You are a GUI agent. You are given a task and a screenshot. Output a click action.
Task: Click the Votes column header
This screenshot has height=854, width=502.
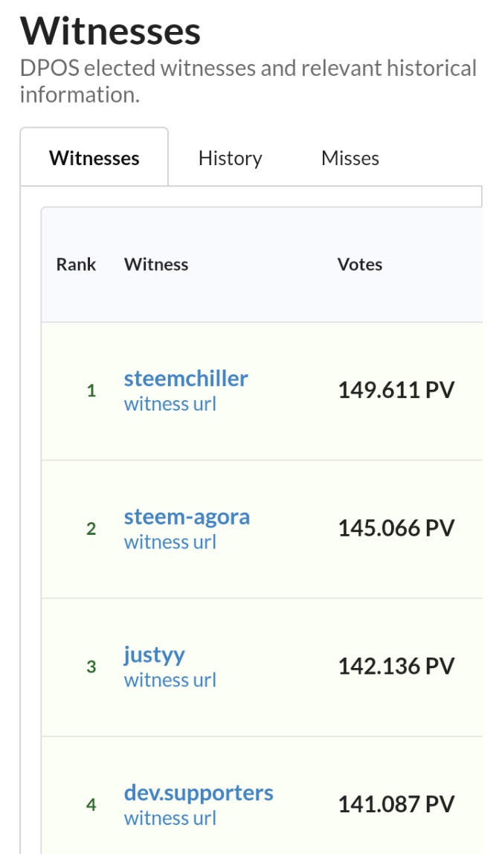(x=360, y=265)
